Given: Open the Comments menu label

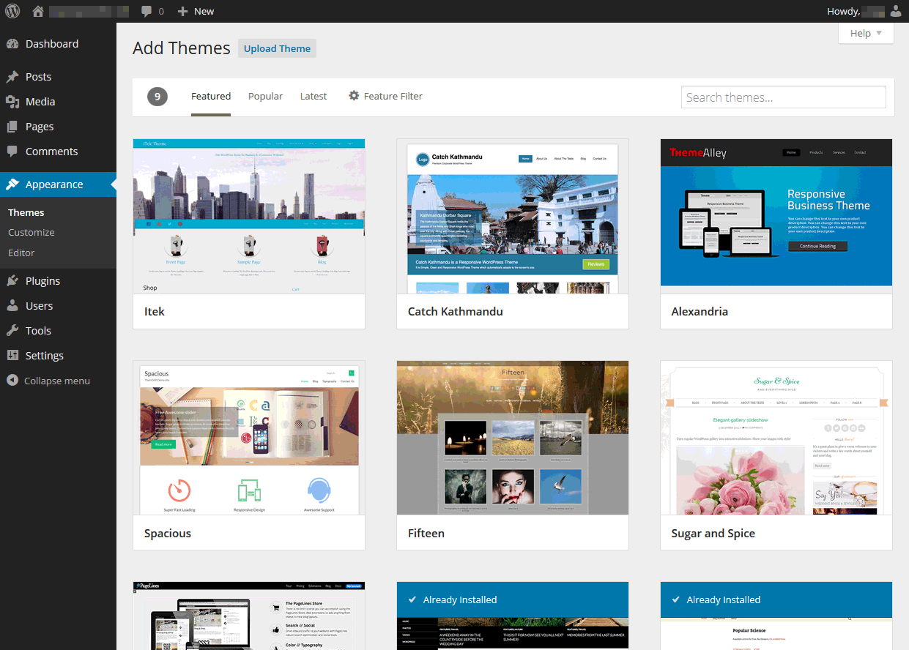Looking at the screenshot, I should click(52, 152).
